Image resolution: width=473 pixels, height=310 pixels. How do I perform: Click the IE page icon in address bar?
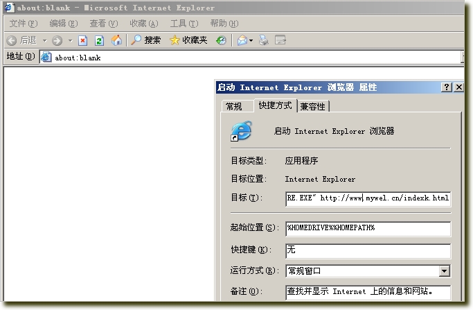click(46, 57)
